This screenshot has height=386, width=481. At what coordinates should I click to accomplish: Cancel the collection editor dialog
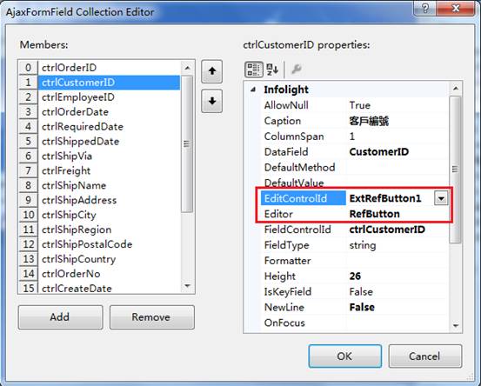click(424, 356)
